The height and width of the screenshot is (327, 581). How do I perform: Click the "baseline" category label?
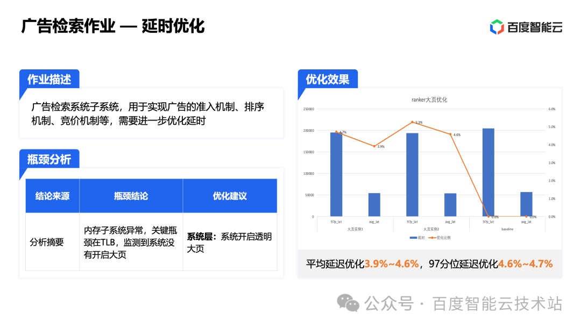507,229
